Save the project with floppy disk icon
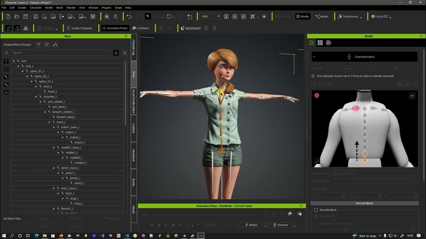The image size is (426, 239). click(x=25, y=16)
